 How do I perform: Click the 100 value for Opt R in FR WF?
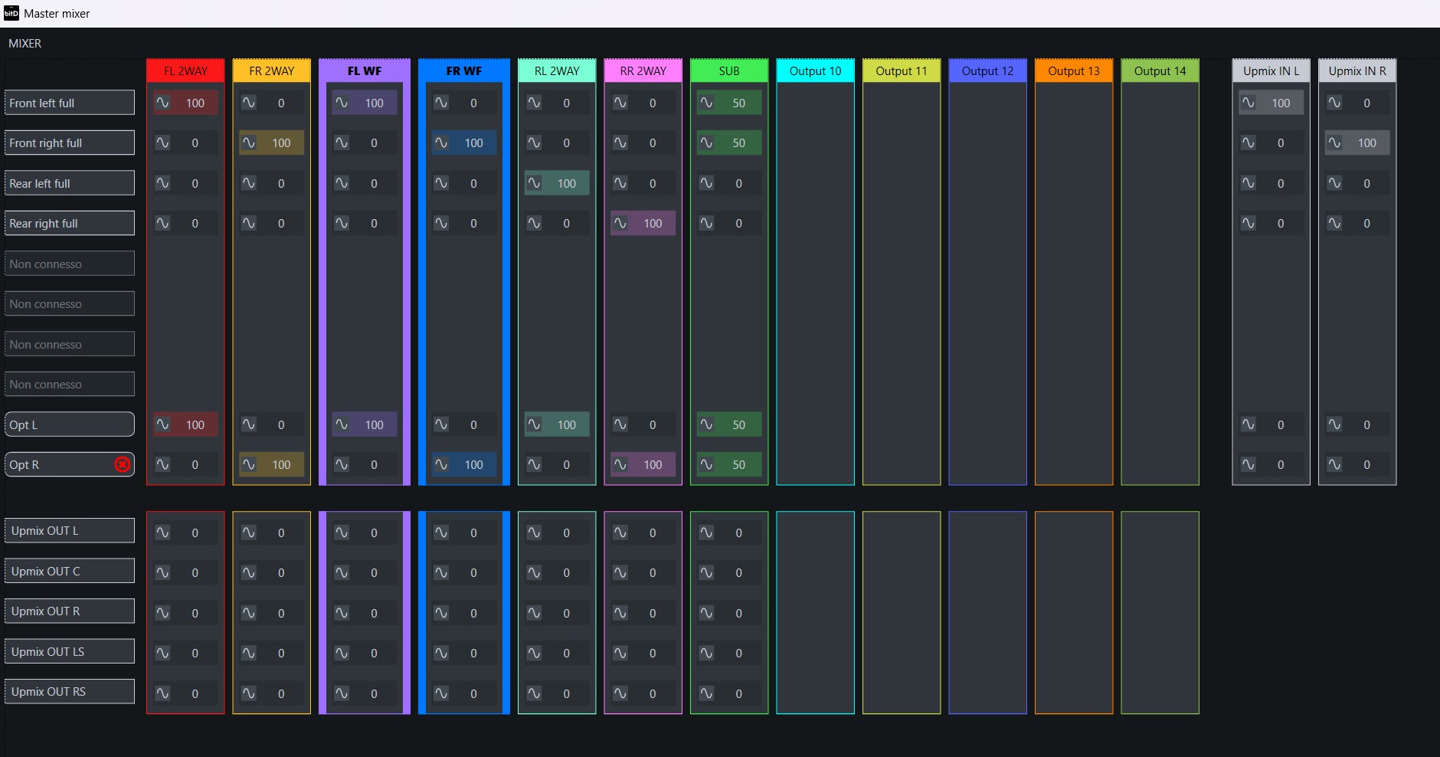coord(473,464)
